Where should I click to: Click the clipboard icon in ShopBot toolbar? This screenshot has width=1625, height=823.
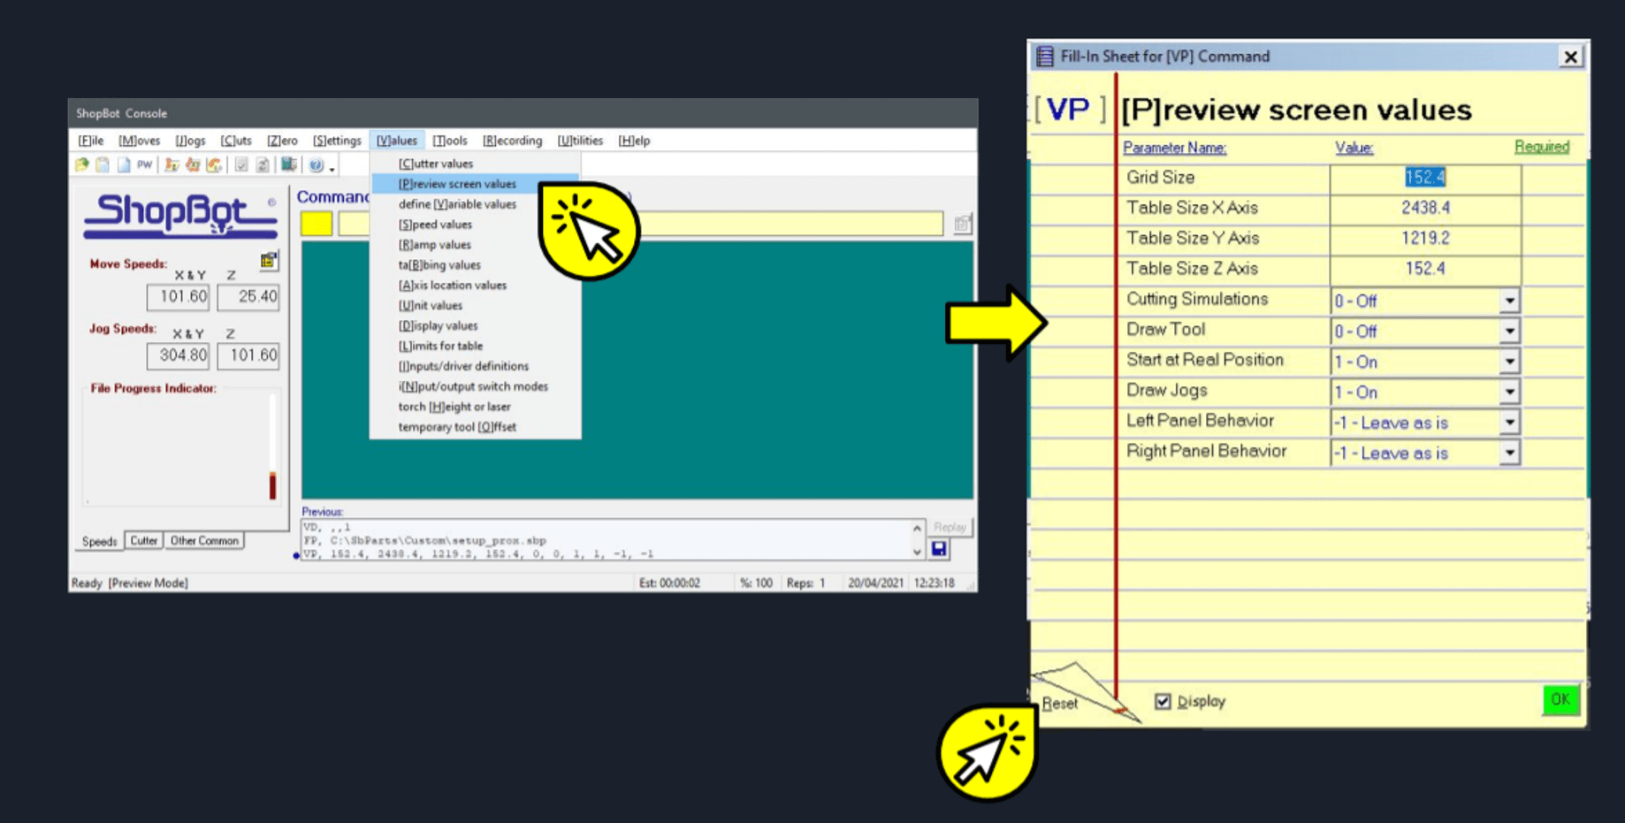click(x=103, y=165)
